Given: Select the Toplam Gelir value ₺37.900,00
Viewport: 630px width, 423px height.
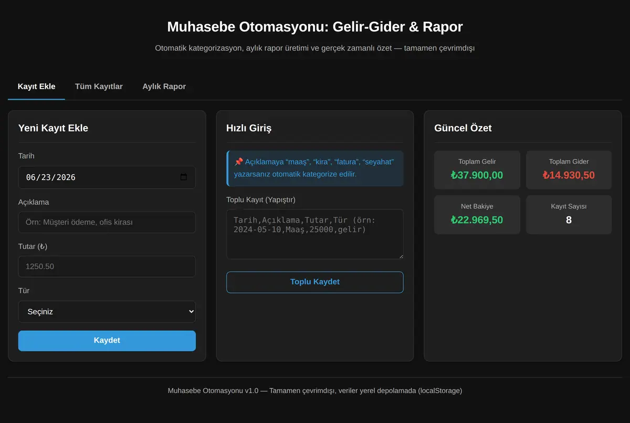Looking at the screenshot, I should tap(477, 175).
